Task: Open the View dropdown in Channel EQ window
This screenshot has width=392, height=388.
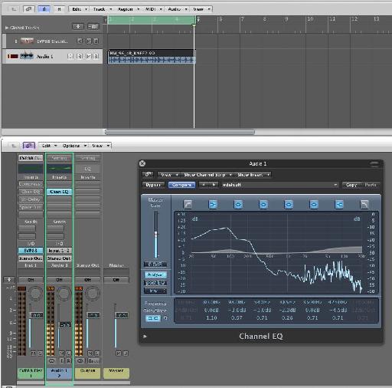Action: tap(168, 175)
